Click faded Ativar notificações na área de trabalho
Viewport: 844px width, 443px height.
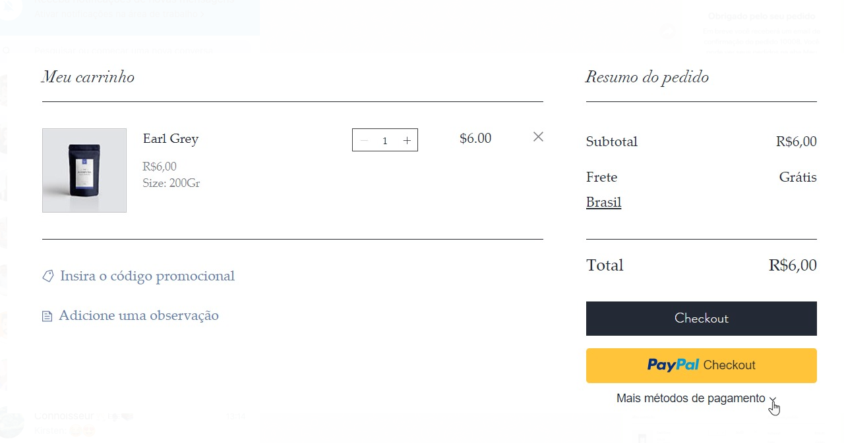coord(119,13)
